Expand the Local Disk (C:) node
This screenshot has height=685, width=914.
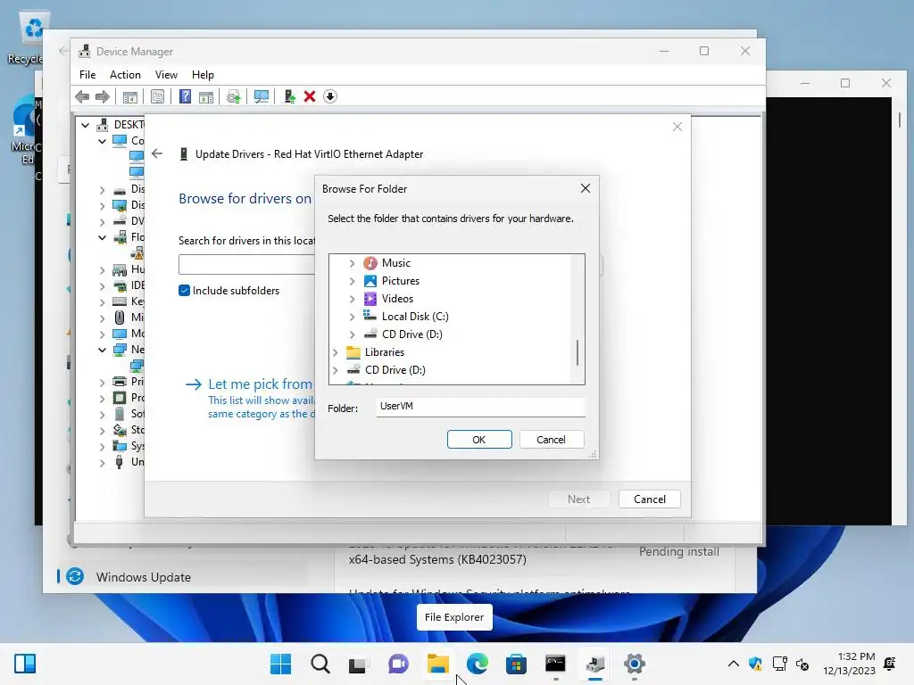point(352,317)
